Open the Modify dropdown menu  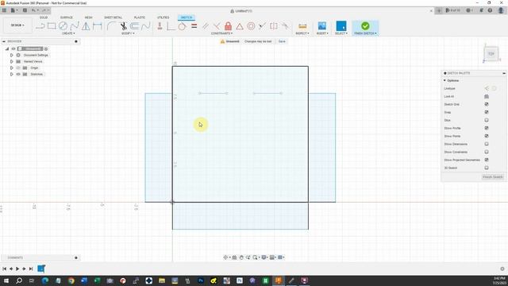[128, 33]
